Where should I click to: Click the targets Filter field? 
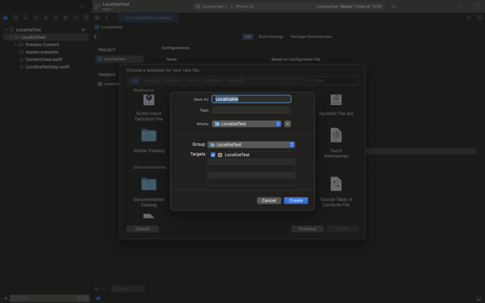click(128, 289)
